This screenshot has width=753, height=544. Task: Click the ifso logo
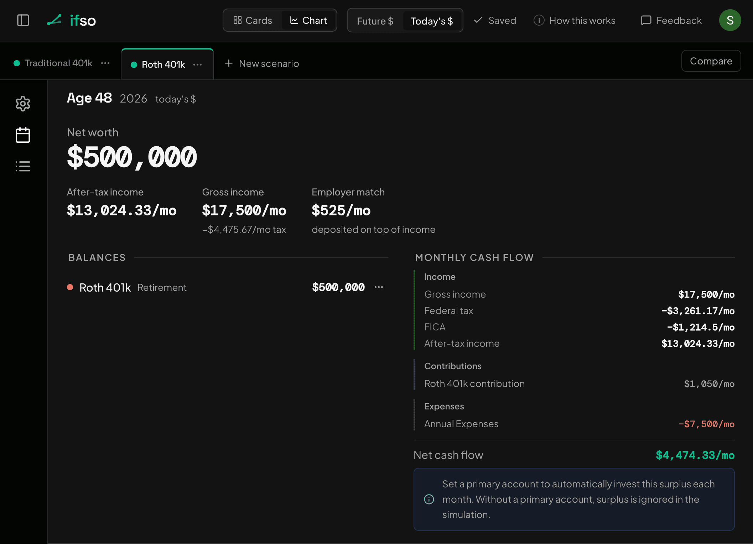click(x=72, y=20)
